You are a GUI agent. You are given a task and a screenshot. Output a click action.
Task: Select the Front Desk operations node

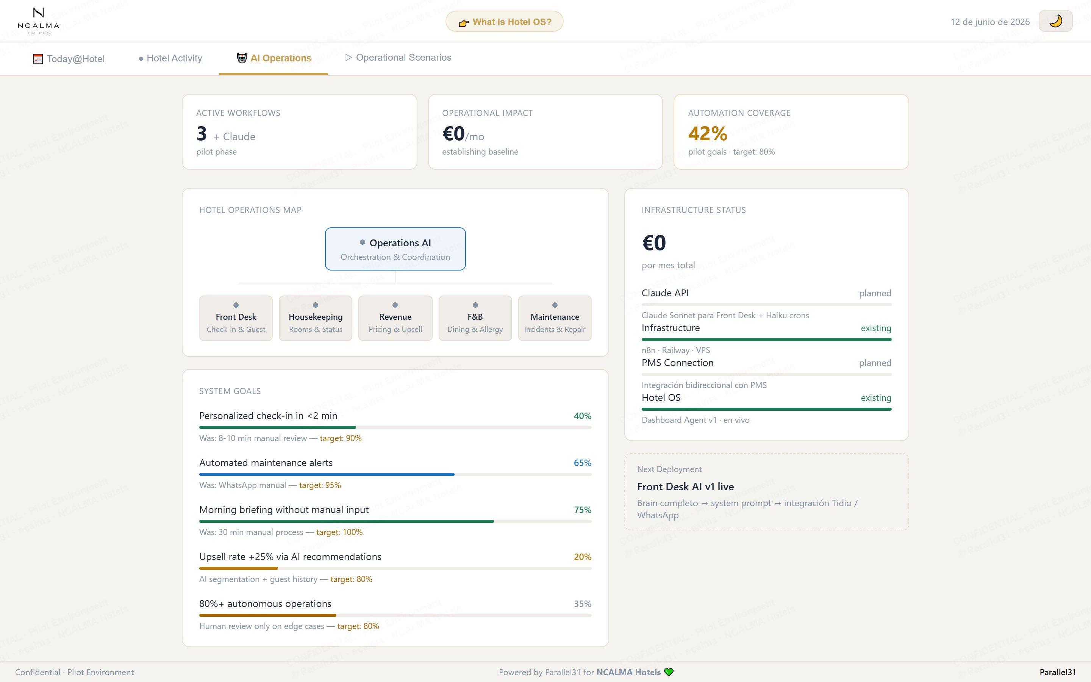point(236,318)
